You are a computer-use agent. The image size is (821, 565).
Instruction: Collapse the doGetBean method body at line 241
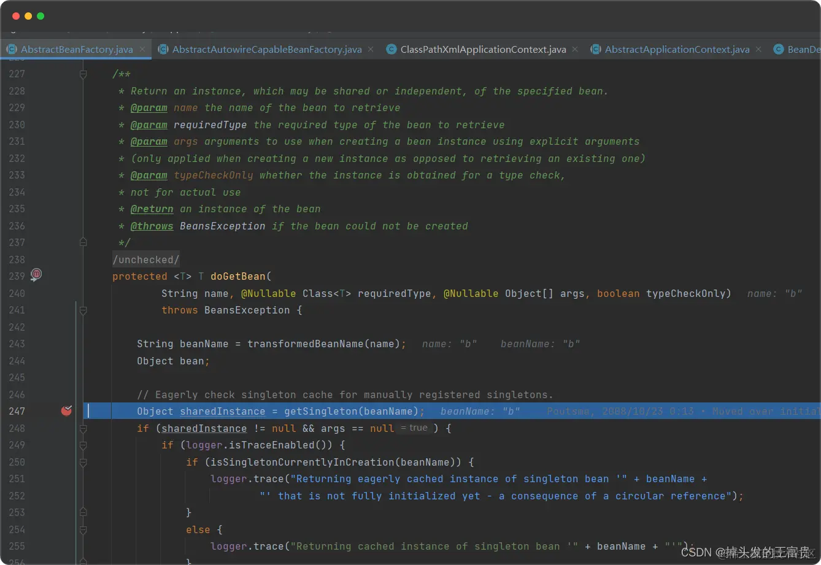click(x=83, y=310)
